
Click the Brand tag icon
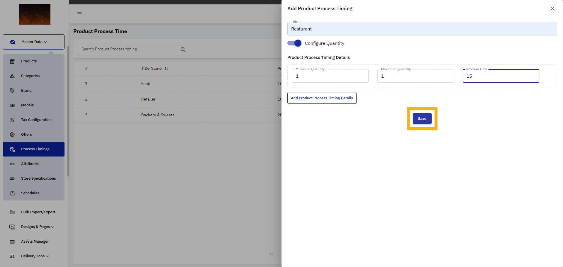12,90
